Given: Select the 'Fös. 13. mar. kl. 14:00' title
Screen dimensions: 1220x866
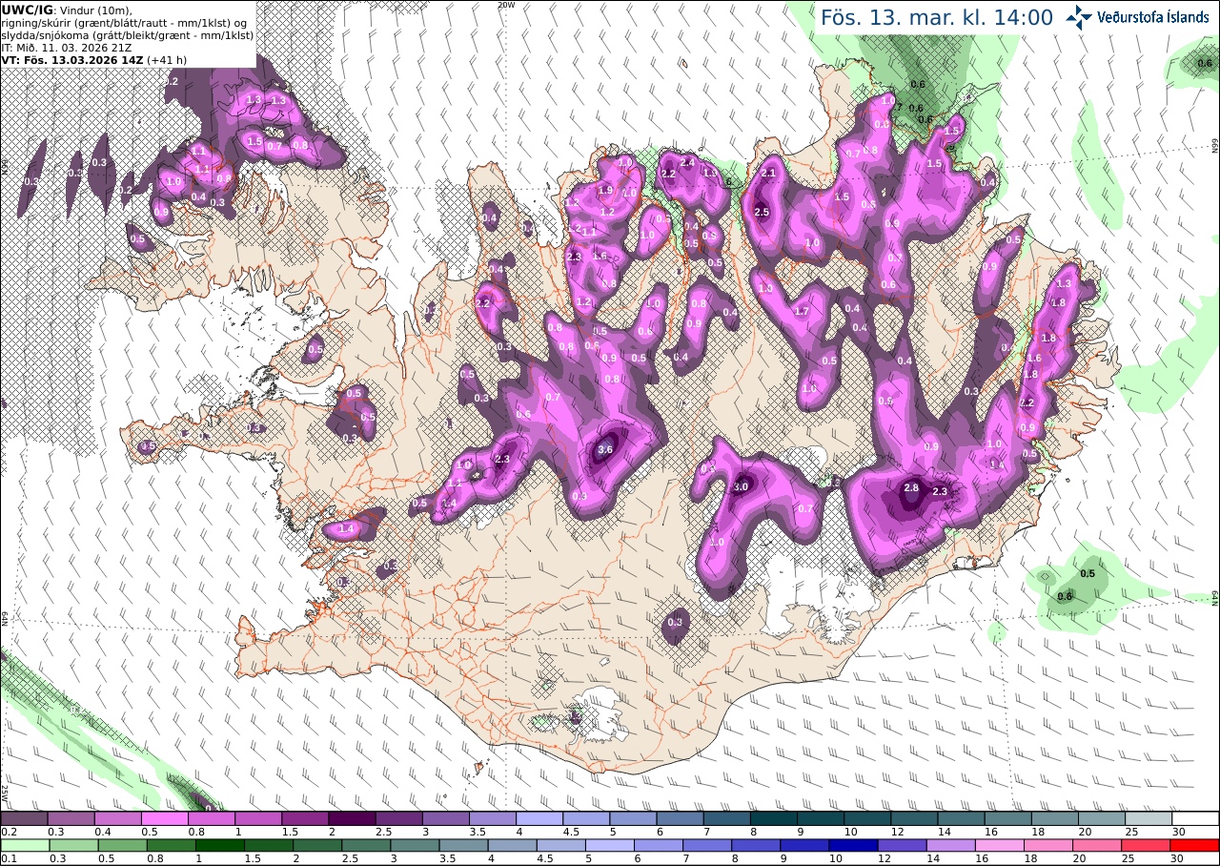Looking at the screenshot, I should pyautogui.click(x=937, y=17).
